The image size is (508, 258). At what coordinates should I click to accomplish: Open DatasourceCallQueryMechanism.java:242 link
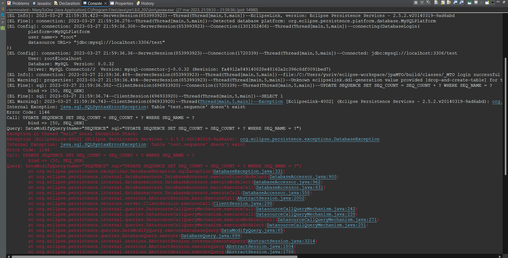tap(305, 209)
